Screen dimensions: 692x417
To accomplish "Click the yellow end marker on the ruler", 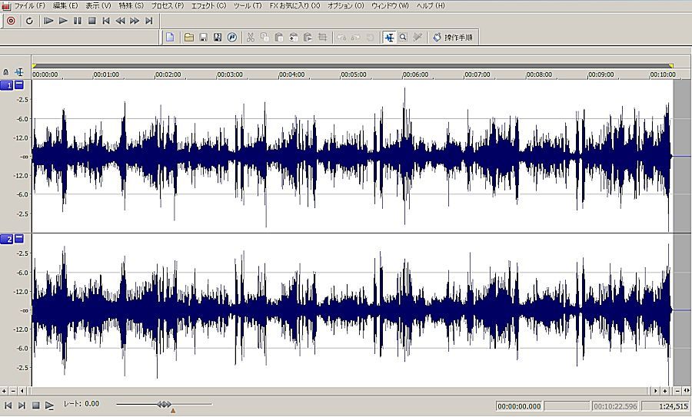I will click(x=671, y=66).
